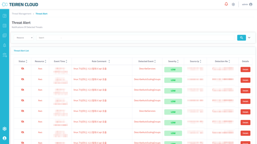
Task: Open the red notification bell in the header
Action: [226, 4]
